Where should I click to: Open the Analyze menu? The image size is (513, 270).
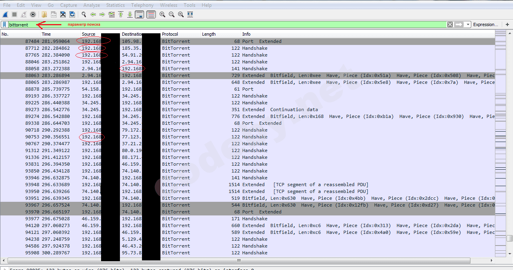91,5
